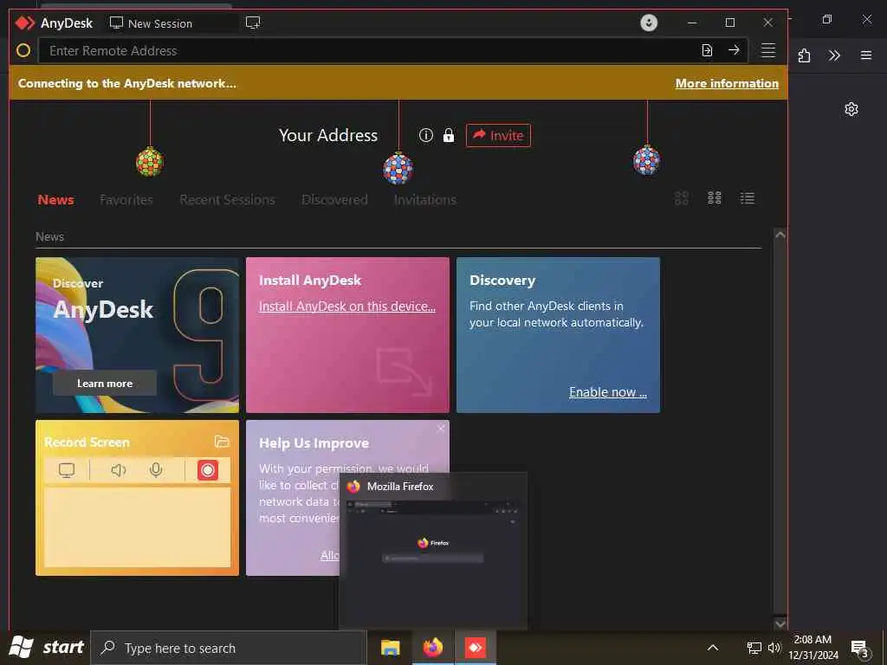This screenshot has width=887, height=665.
Task: Click Enable now link on Discovery card
Action: [x=608, y=392]
